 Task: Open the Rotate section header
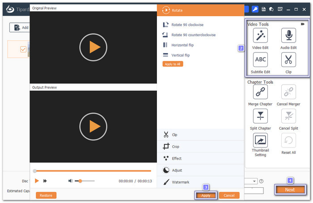(x=201, y=10)
